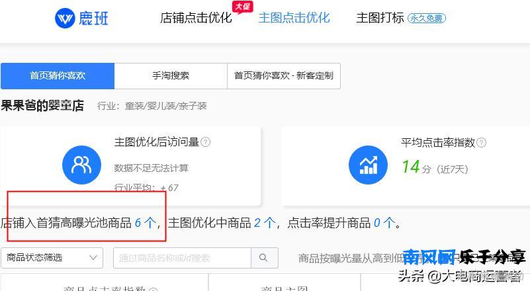Click the dropdown chevron in 商品状态筛选
The width and height of the screenshot is (530, 291).
[93, 257]
